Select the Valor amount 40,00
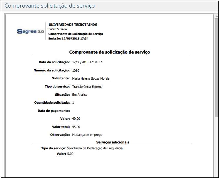 [x=76, y=119]
